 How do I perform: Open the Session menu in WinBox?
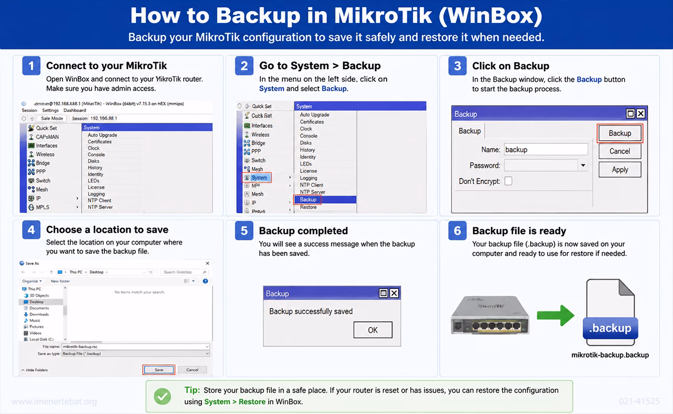point(29,111)
